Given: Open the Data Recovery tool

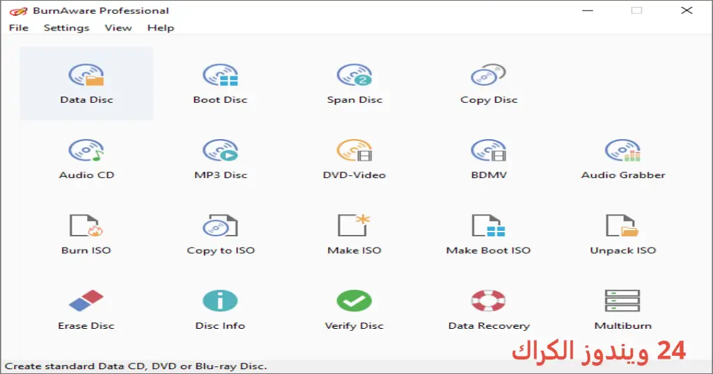Looking at the screenshot, I should click(489, 309).
